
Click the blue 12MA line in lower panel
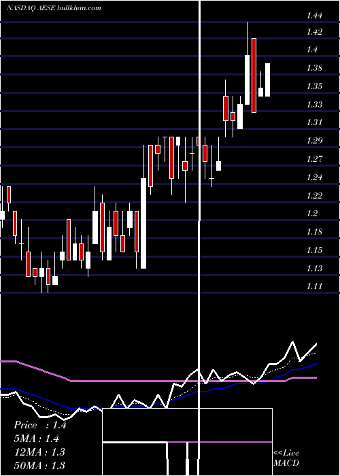(x=158, y=404)
